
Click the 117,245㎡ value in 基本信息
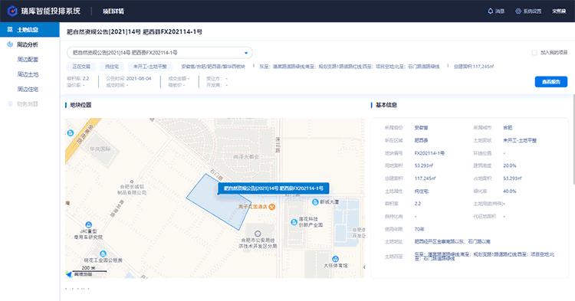click(425, 178)
